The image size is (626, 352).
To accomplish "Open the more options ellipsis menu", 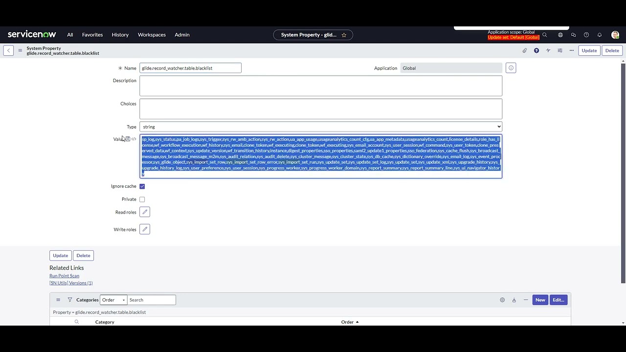I will point(571,50).
